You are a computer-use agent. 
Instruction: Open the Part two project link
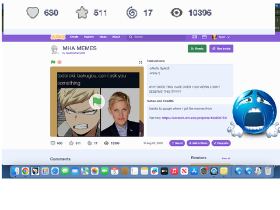195,118
